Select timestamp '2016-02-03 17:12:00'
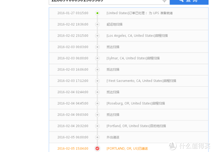 [x=73, y=81]
